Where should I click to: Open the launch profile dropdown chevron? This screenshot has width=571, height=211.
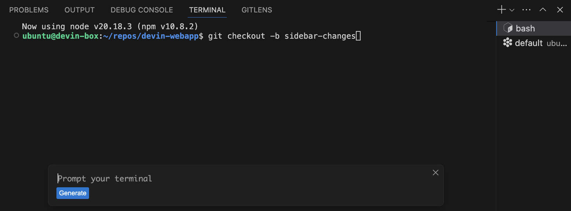512,10
